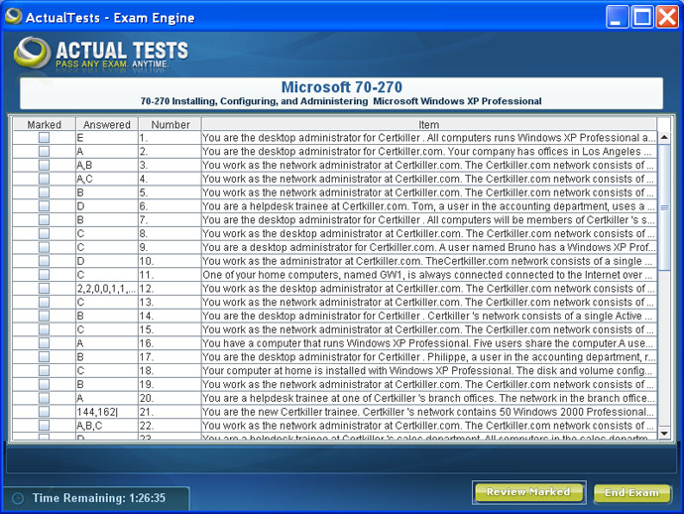Viewport: 684px width, 514px height.
Task: Check the Marked box for question 8
Action: (x=44, y=233)
